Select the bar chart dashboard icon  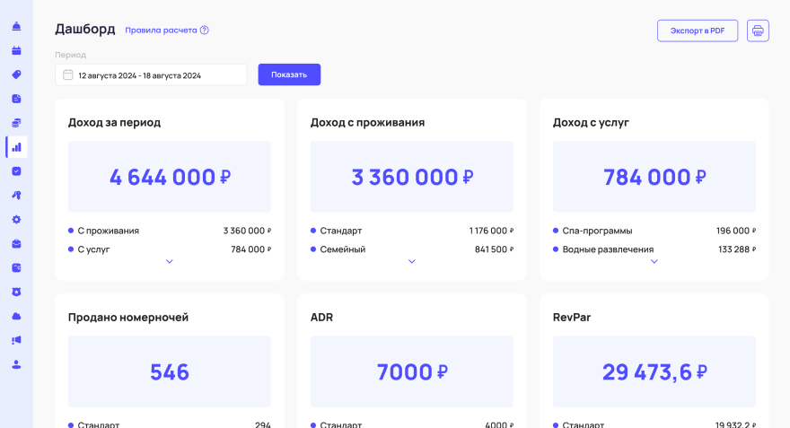click(16, 147)
